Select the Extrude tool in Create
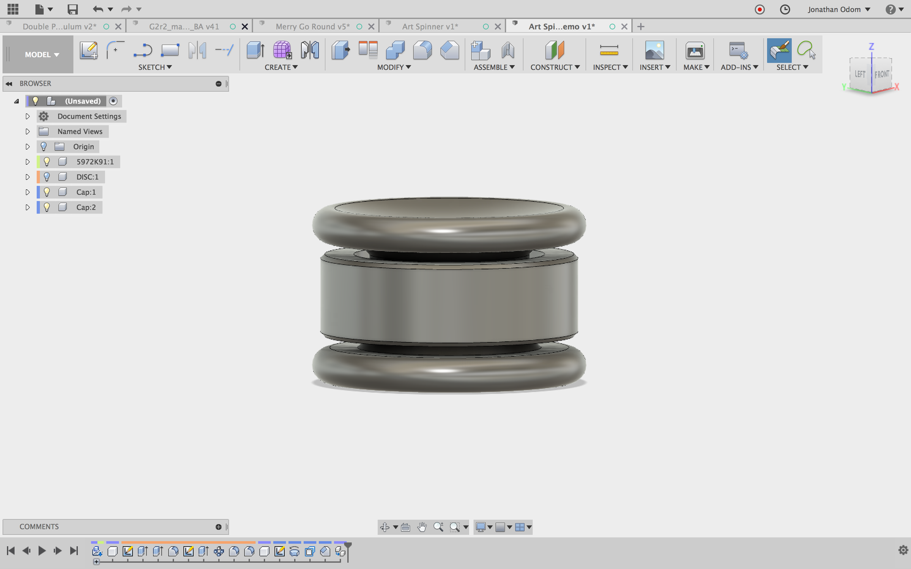This screenshot has height=569, width=911. [x=255, y=50]
